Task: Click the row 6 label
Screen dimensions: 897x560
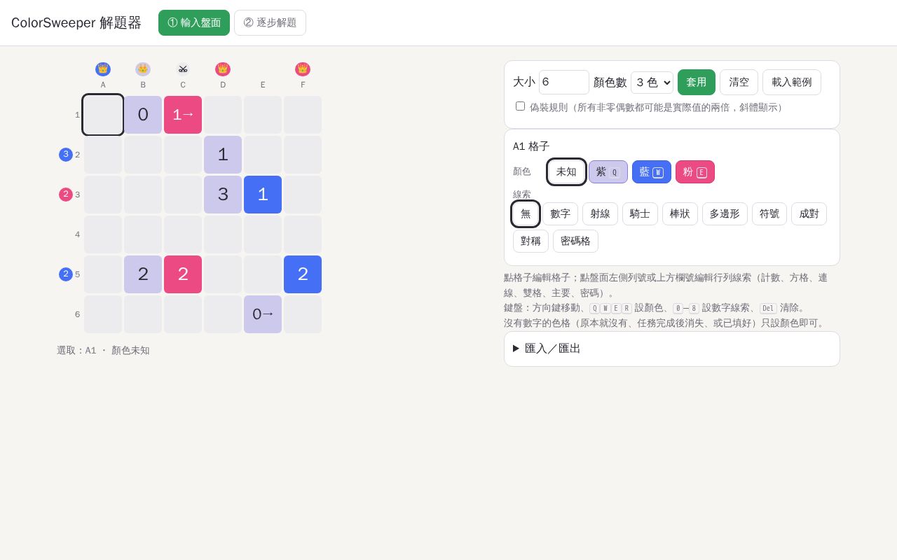Action: tap(77, 314)
